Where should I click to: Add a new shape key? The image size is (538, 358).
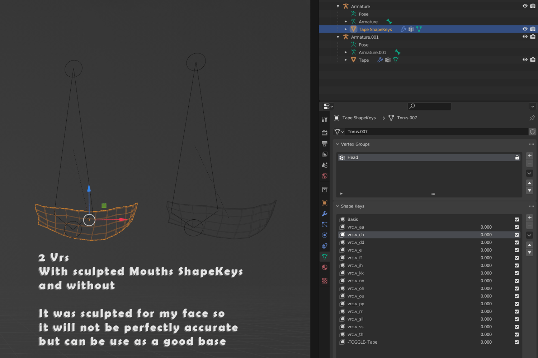pos(530,218)
